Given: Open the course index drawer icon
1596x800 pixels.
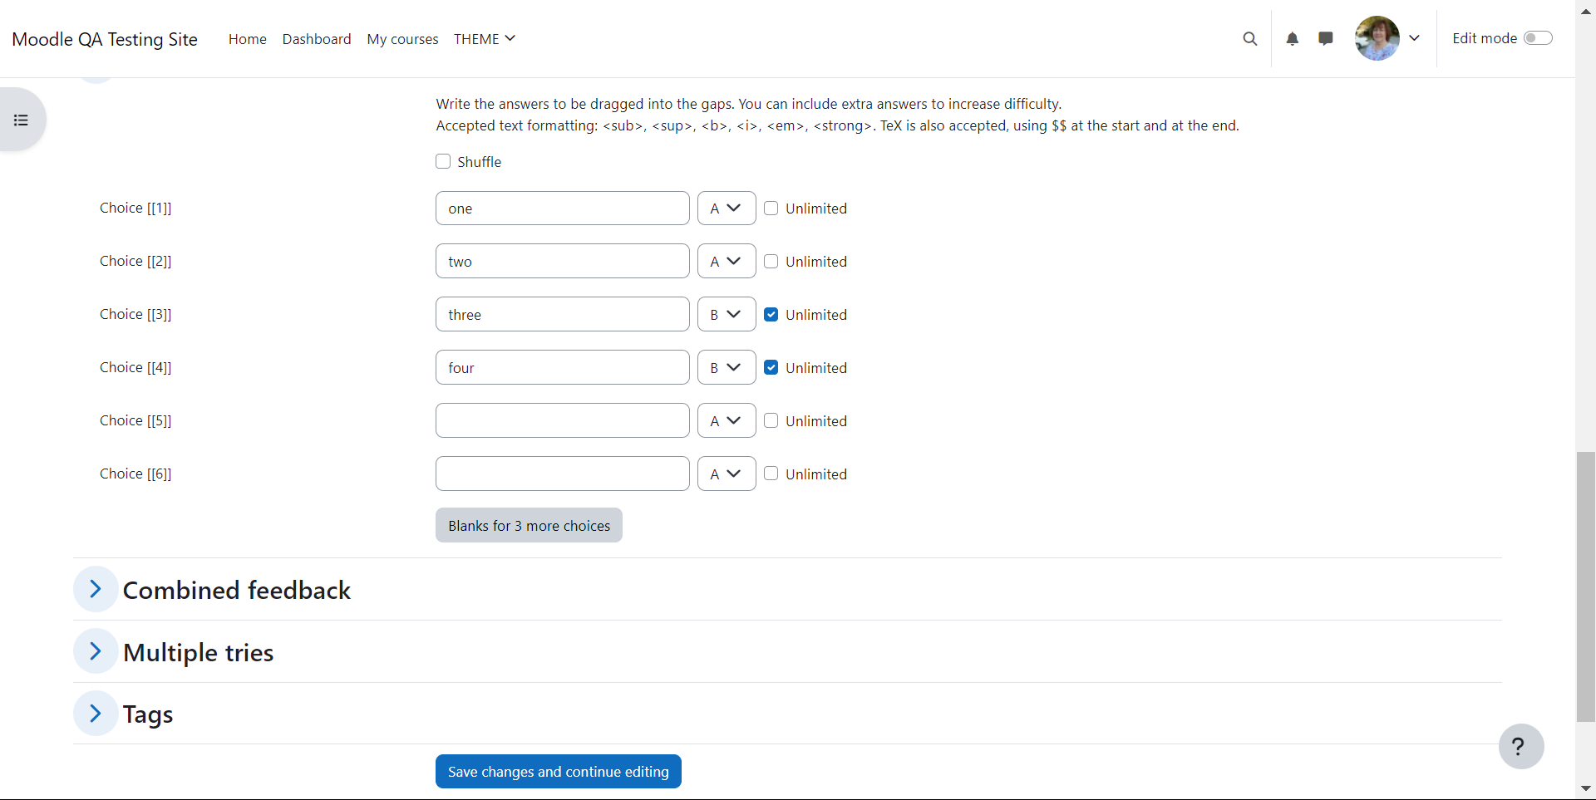Looking at the screenshot, I should pos(21,120).
